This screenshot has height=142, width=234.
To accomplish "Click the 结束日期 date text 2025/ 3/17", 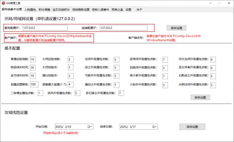I will click(128, 127).
